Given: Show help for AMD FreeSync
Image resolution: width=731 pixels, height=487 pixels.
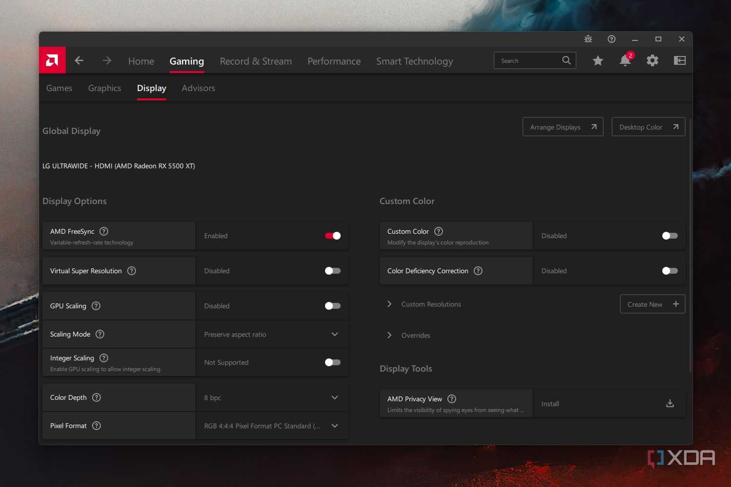Looking at the screenshot, I should tap(104, 231).
